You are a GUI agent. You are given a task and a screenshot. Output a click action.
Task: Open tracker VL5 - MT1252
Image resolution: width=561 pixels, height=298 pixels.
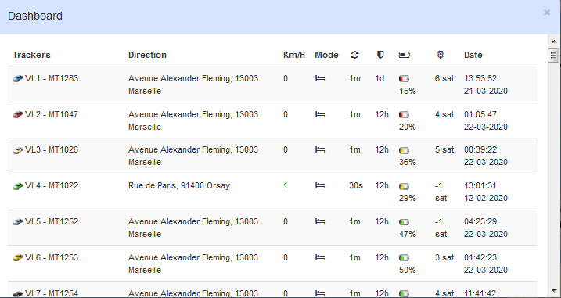[52, 222]
